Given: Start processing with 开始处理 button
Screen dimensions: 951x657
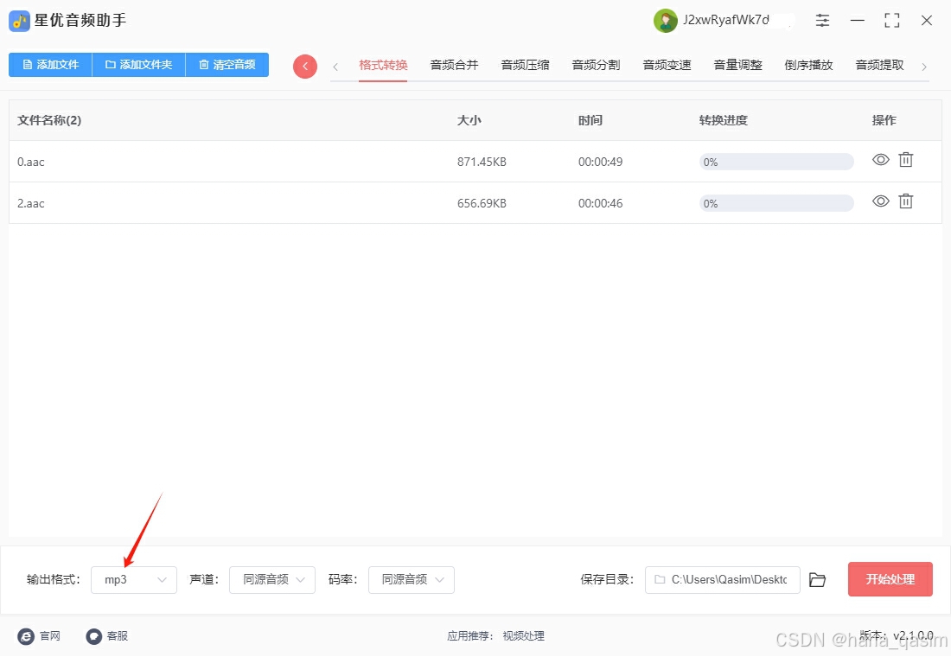Looking at the screenshot, I should 890,579.
